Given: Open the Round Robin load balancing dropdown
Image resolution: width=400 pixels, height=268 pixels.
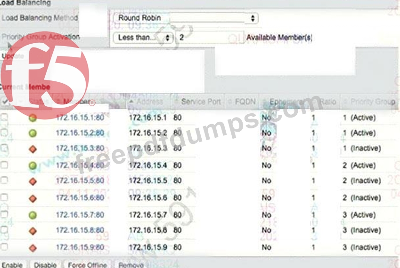Looking at the screenshot, I should coord(186,18).
